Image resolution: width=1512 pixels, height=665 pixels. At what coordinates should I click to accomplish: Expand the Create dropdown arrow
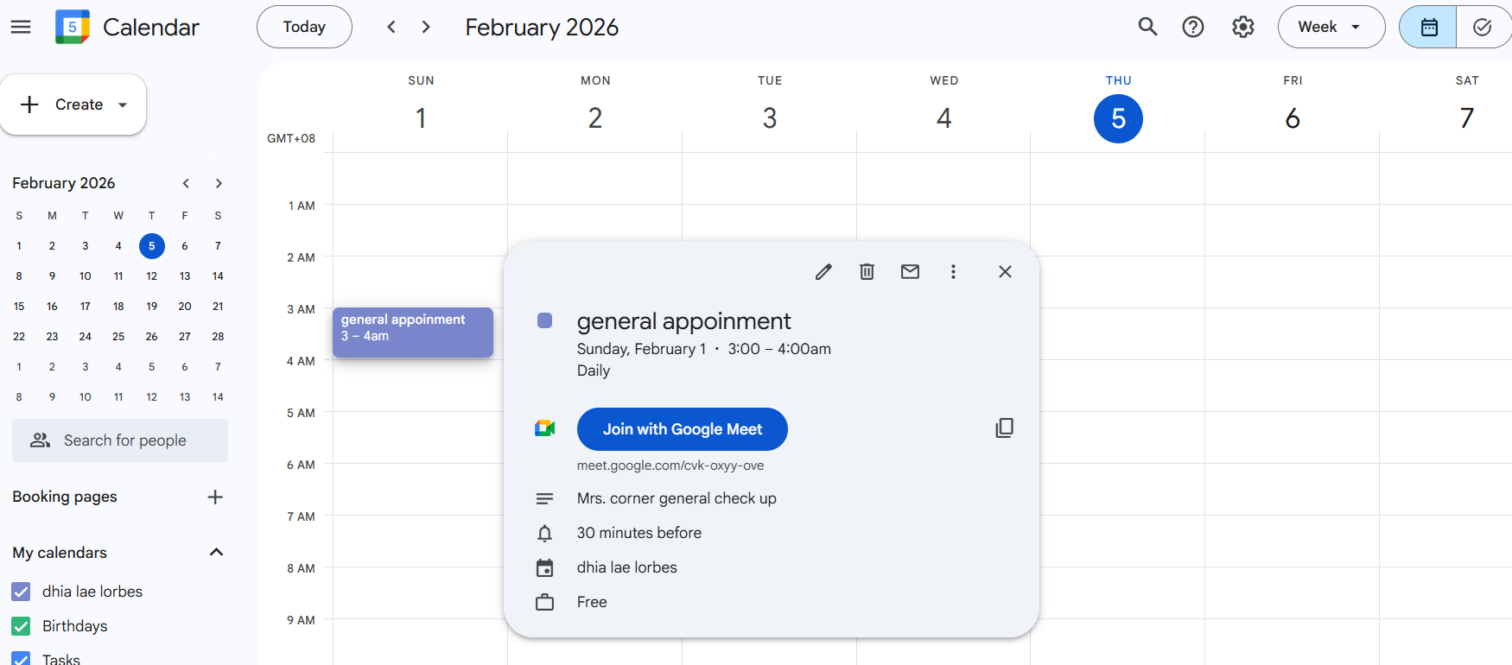click(x=123, y=105)
